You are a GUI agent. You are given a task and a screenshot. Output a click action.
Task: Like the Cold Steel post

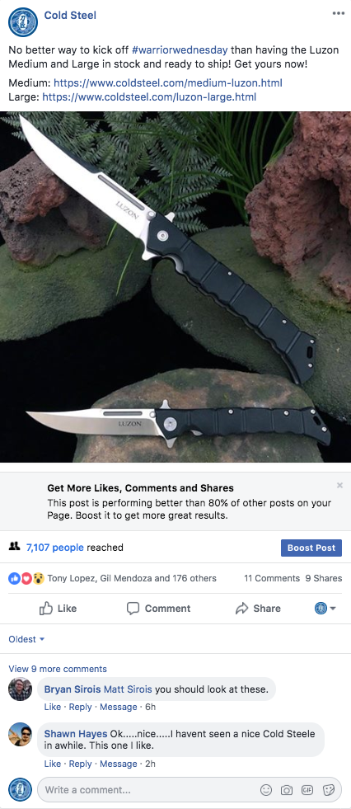pyautogui.click(x=58, y=609)
